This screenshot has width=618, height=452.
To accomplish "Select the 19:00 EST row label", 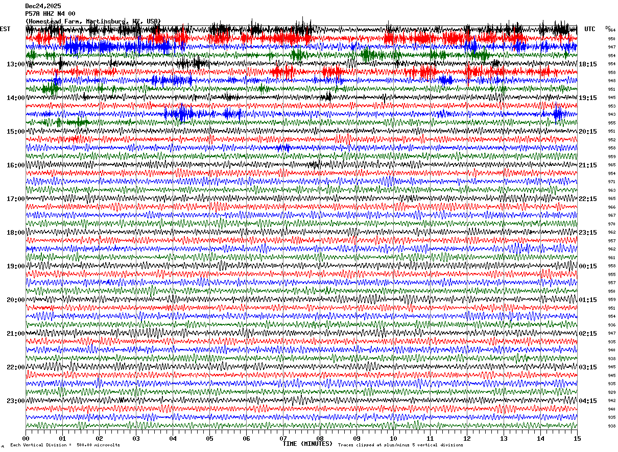I will (x=16, y=266).
